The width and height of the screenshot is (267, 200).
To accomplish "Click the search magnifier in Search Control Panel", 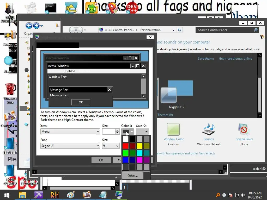I will (x=256, y=30).
